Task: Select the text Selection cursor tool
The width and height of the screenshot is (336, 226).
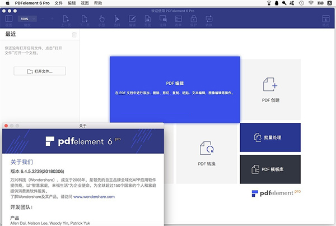Action: pyautogui.click(x=117, y=19)
